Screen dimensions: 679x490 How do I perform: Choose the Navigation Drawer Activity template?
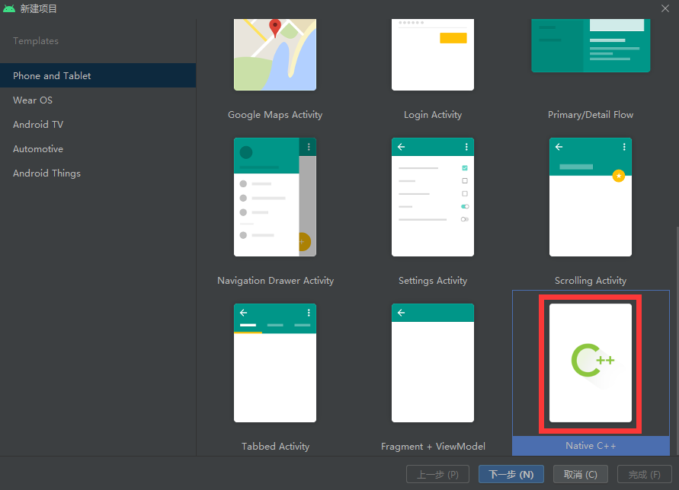(x=275, y=197)
